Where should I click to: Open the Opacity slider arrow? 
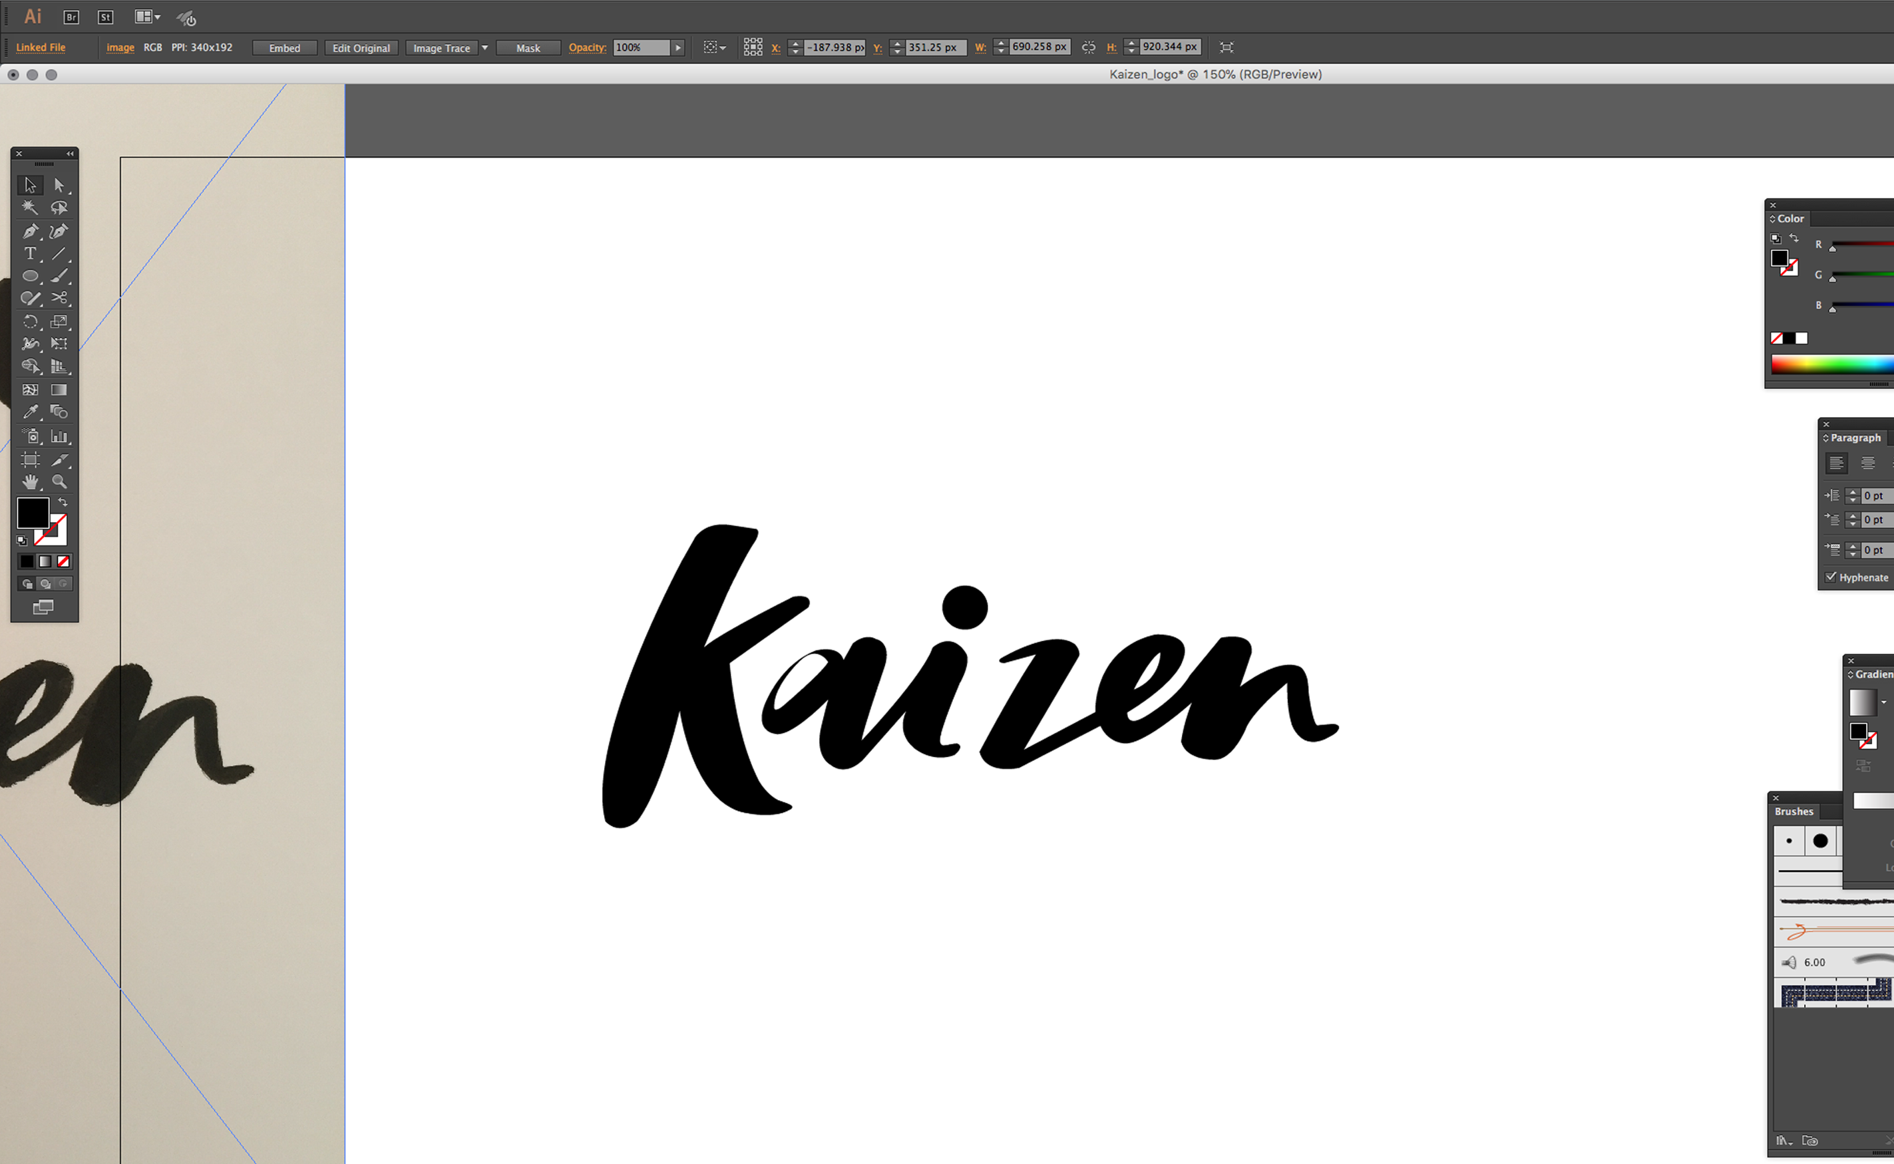coord(677,48)
